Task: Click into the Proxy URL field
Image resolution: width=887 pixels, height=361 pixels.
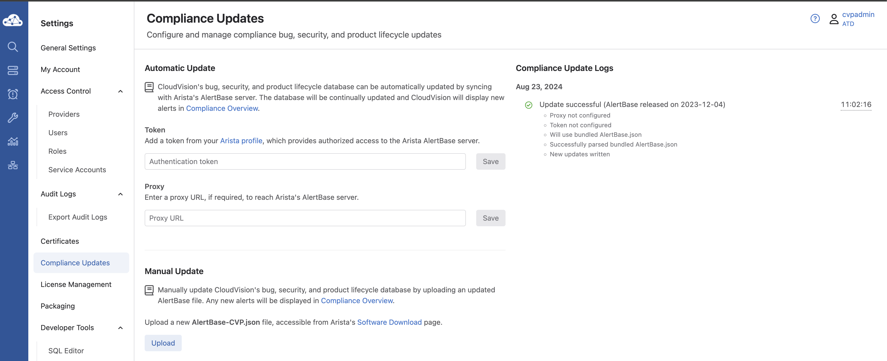Action: [305, 218]
